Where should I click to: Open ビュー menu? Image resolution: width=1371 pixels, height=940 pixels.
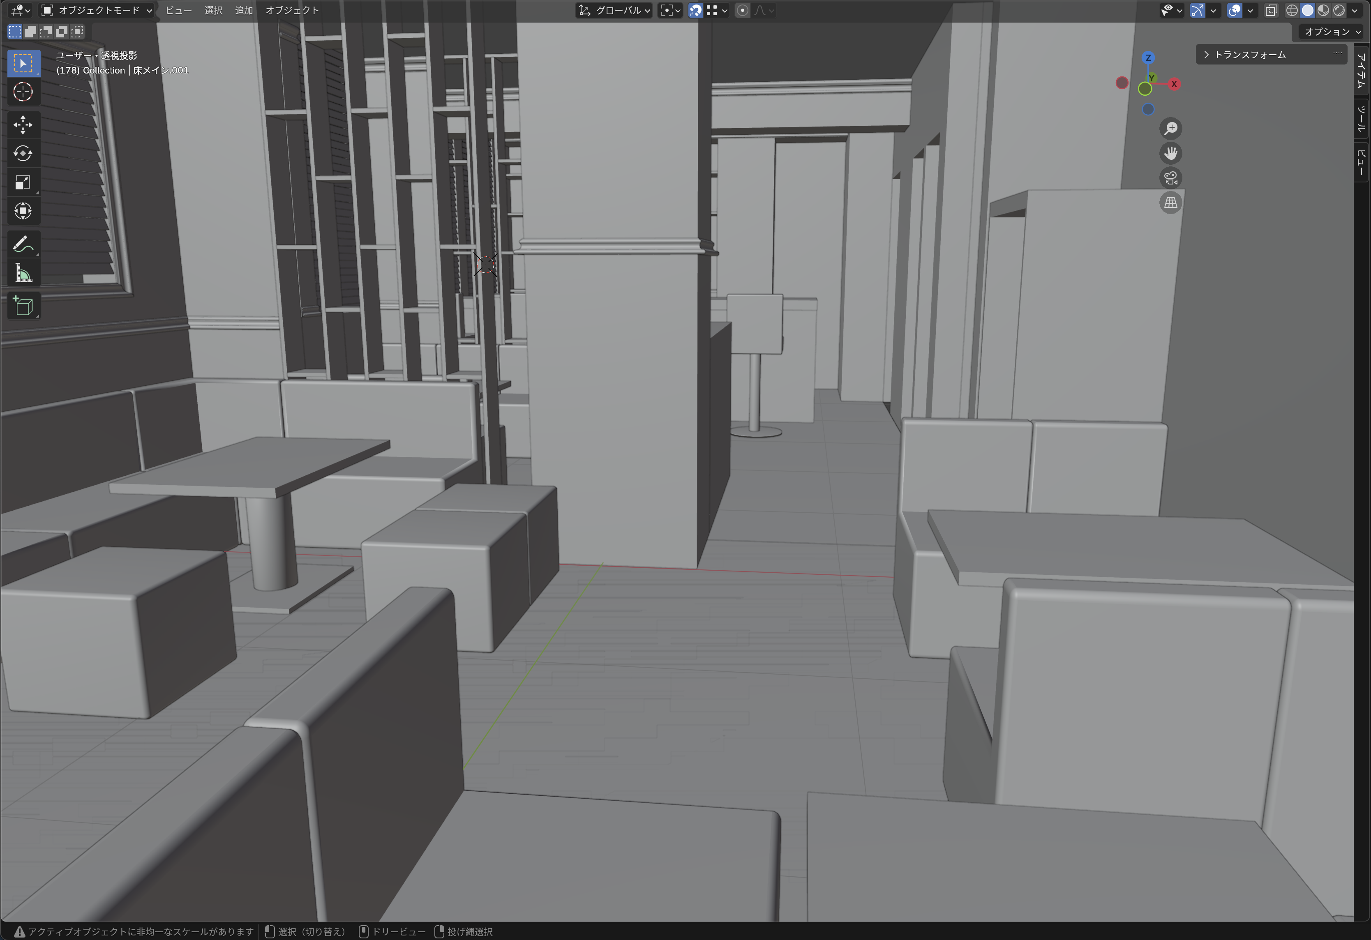[178, 11]
